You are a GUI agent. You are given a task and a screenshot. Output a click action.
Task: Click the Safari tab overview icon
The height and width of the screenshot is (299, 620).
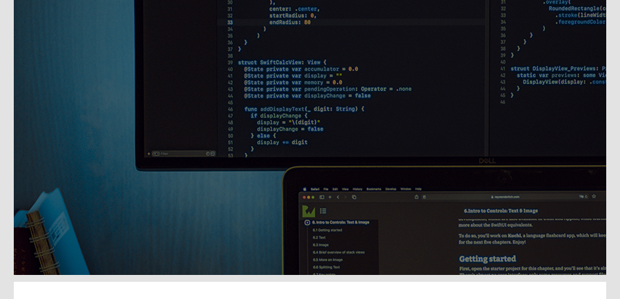[354, 197]
